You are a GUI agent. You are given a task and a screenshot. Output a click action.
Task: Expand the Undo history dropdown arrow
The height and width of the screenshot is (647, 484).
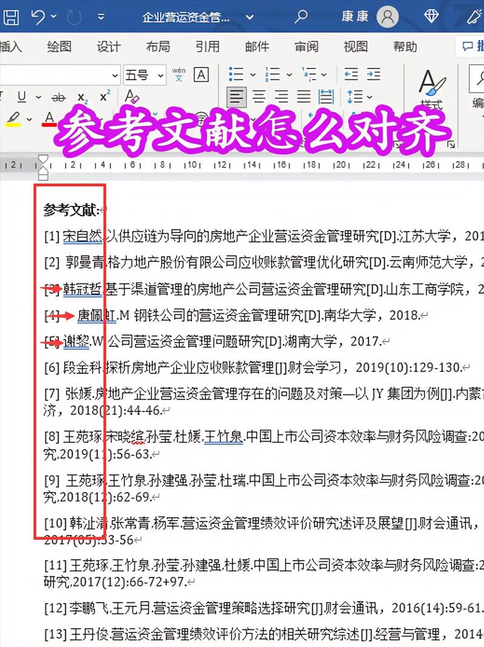[53, 17]
